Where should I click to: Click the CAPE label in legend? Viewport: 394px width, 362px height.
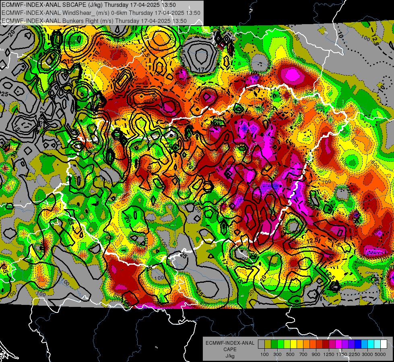tap(230, 350)
